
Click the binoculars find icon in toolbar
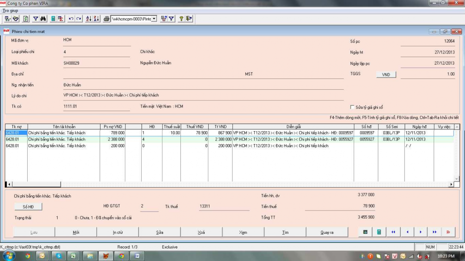coord(43,19)
